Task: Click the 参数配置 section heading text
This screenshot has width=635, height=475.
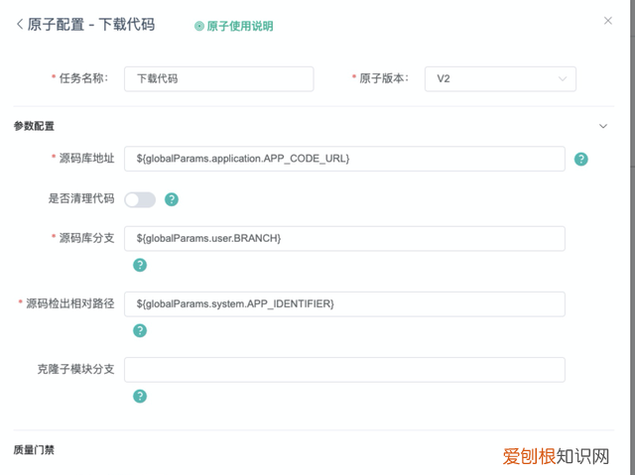Action: 34,126
